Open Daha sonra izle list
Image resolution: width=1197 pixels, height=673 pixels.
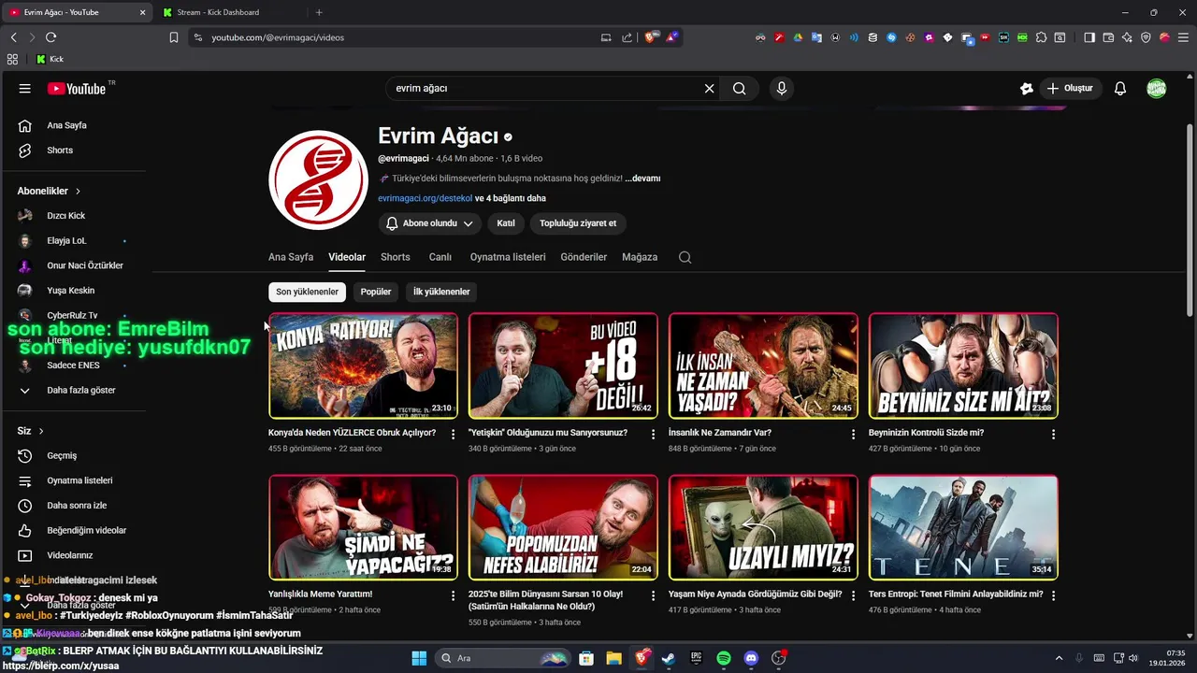pos(75,506)
